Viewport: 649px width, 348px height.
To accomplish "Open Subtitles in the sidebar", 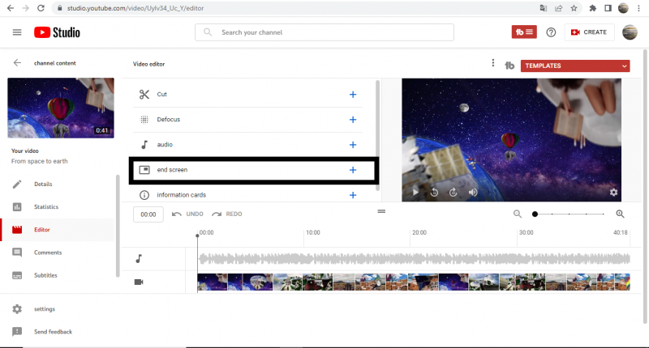I will (x=45, y=275).
